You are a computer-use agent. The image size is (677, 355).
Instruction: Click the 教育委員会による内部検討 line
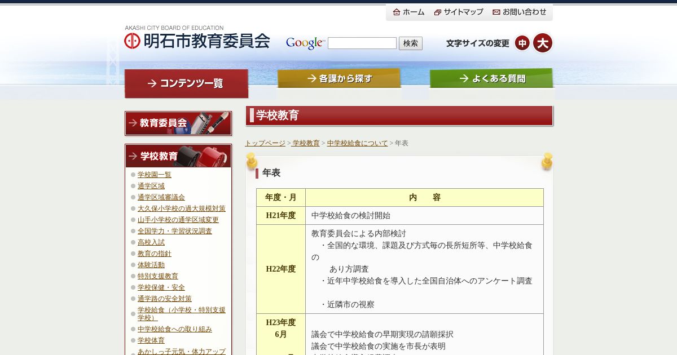click(x=359, y=233)
